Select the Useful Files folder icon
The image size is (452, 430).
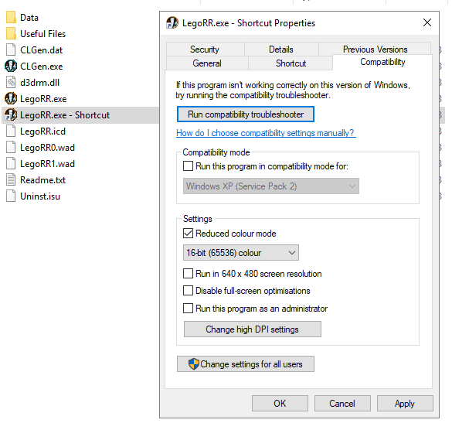tap(11, 33)
